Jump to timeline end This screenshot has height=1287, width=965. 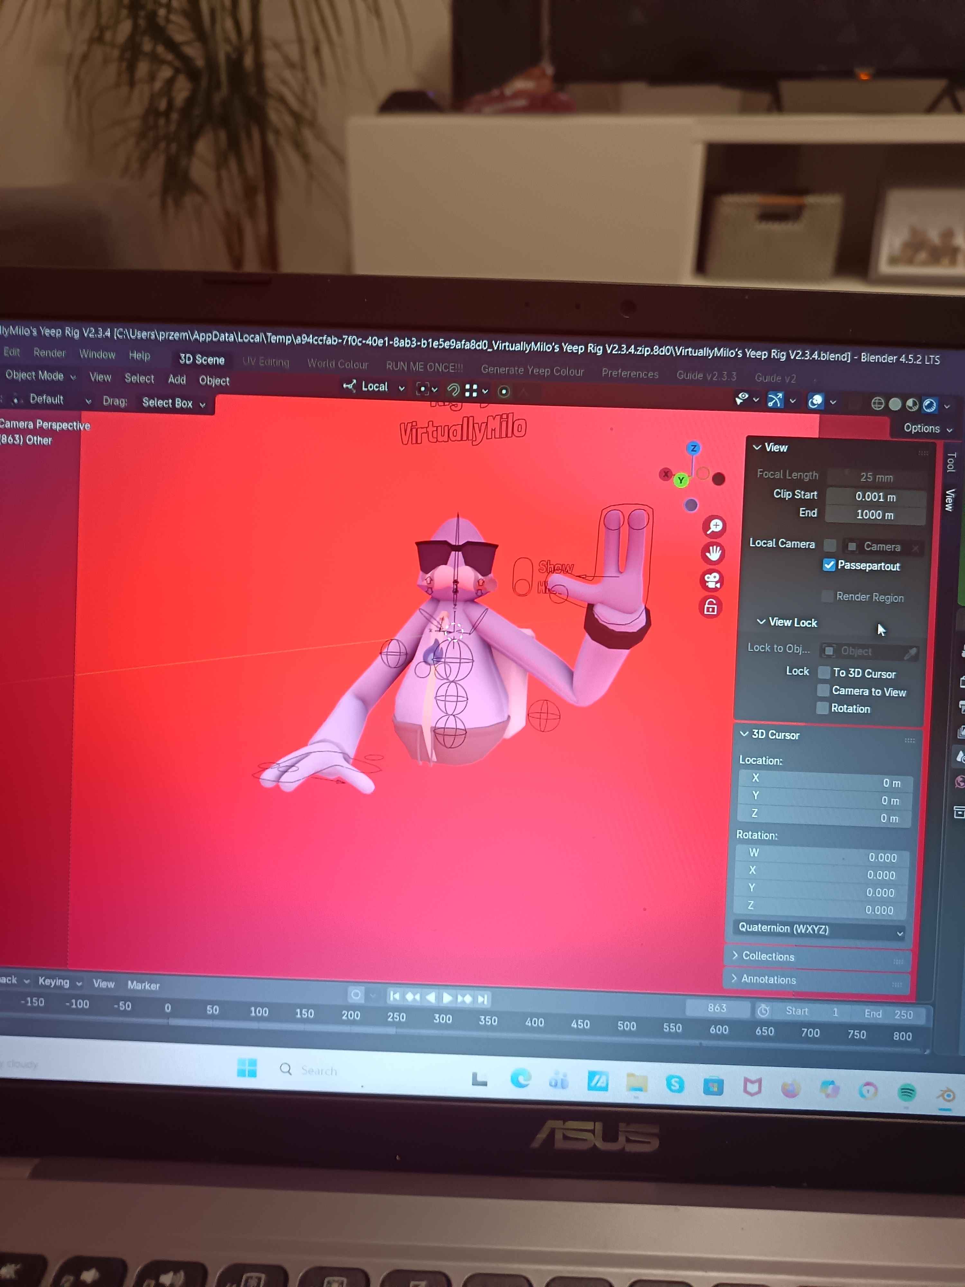tap(482, 999)
